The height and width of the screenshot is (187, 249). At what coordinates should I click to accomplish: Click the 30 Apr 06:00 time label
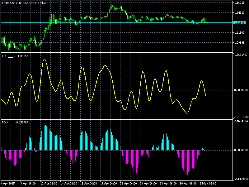[x=188, y=184]
